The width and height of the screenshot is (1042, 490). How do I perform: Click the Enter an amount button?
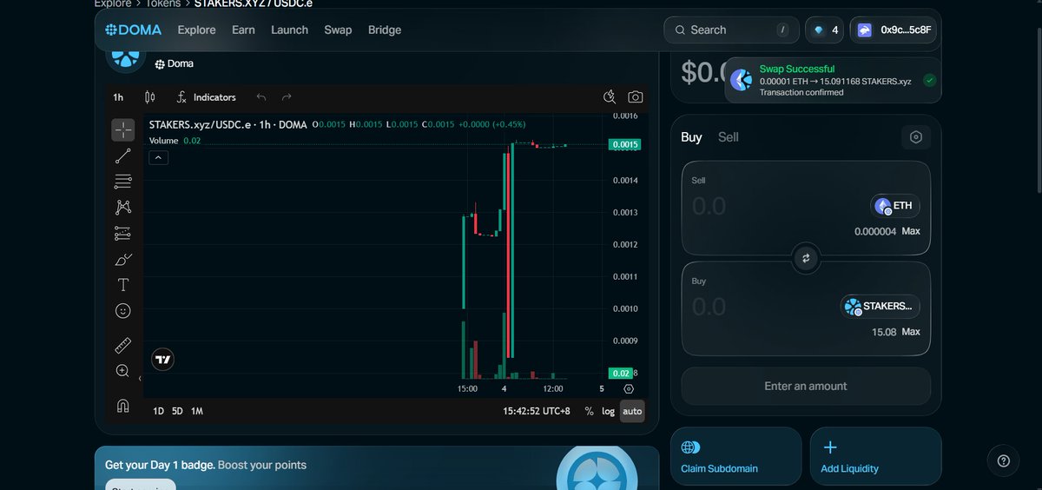click(806, 386)
